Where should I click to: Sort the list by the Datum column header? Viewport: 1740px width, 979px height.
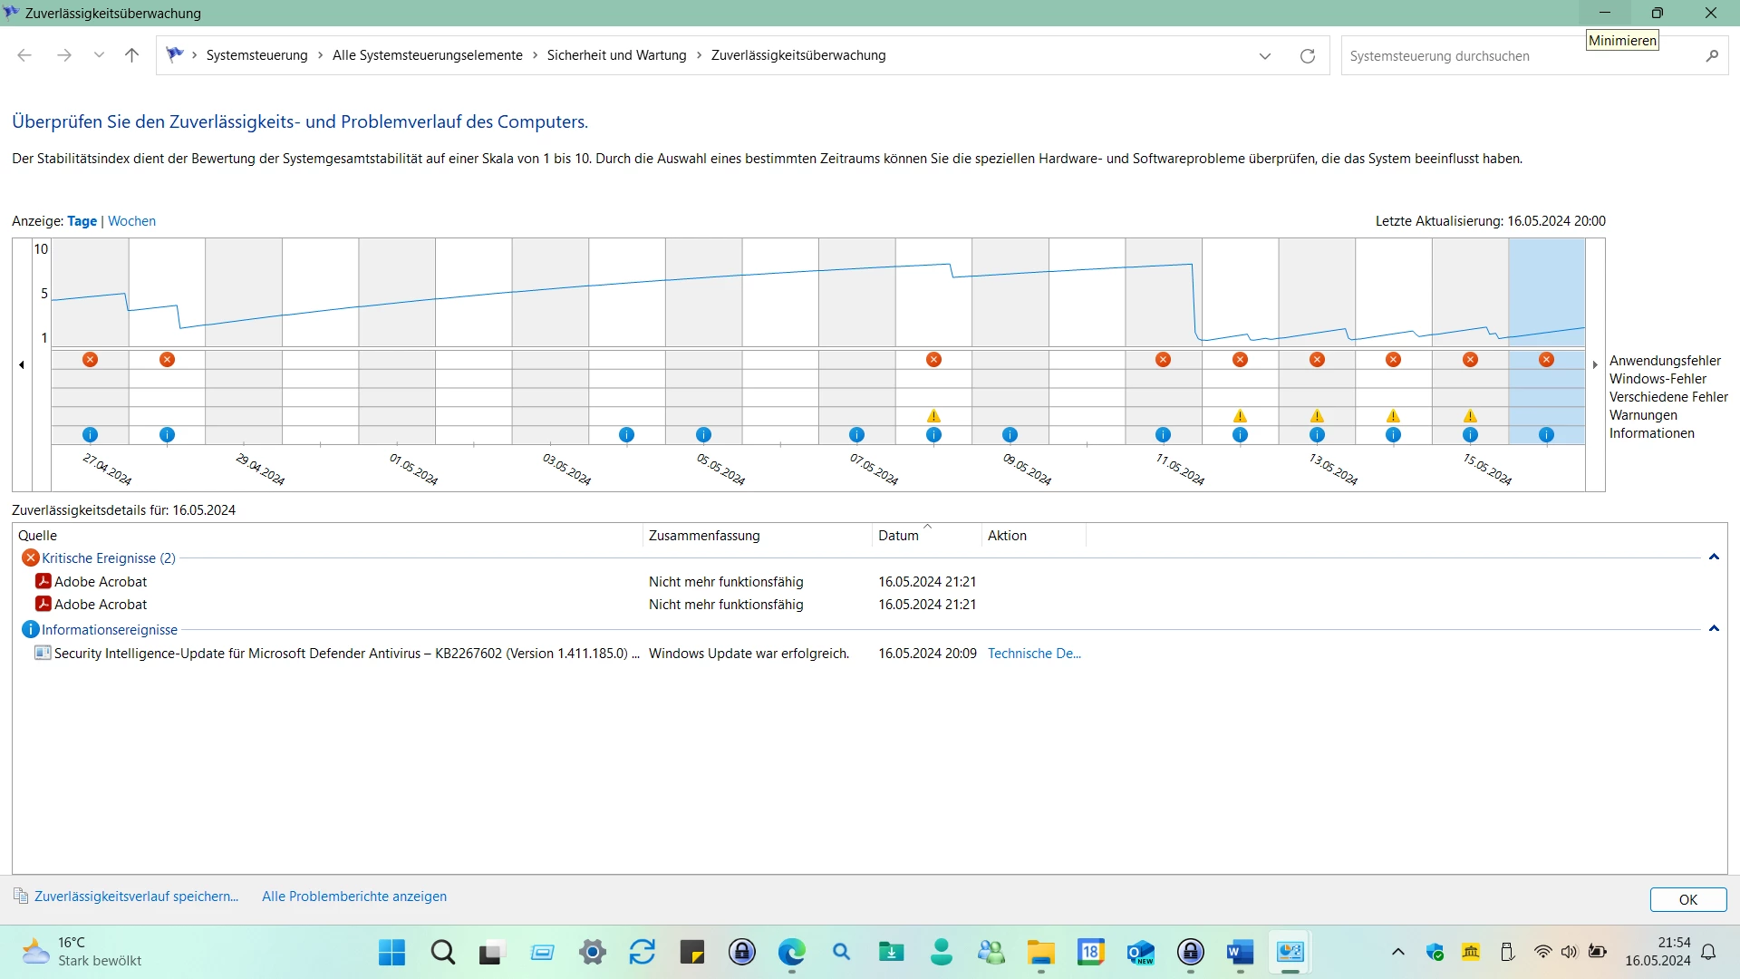pyautogui.click(x=898, y=536)
